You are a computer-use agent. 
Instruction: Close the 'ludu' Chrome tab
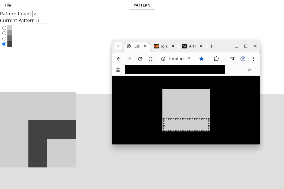[x=145, y=46]
